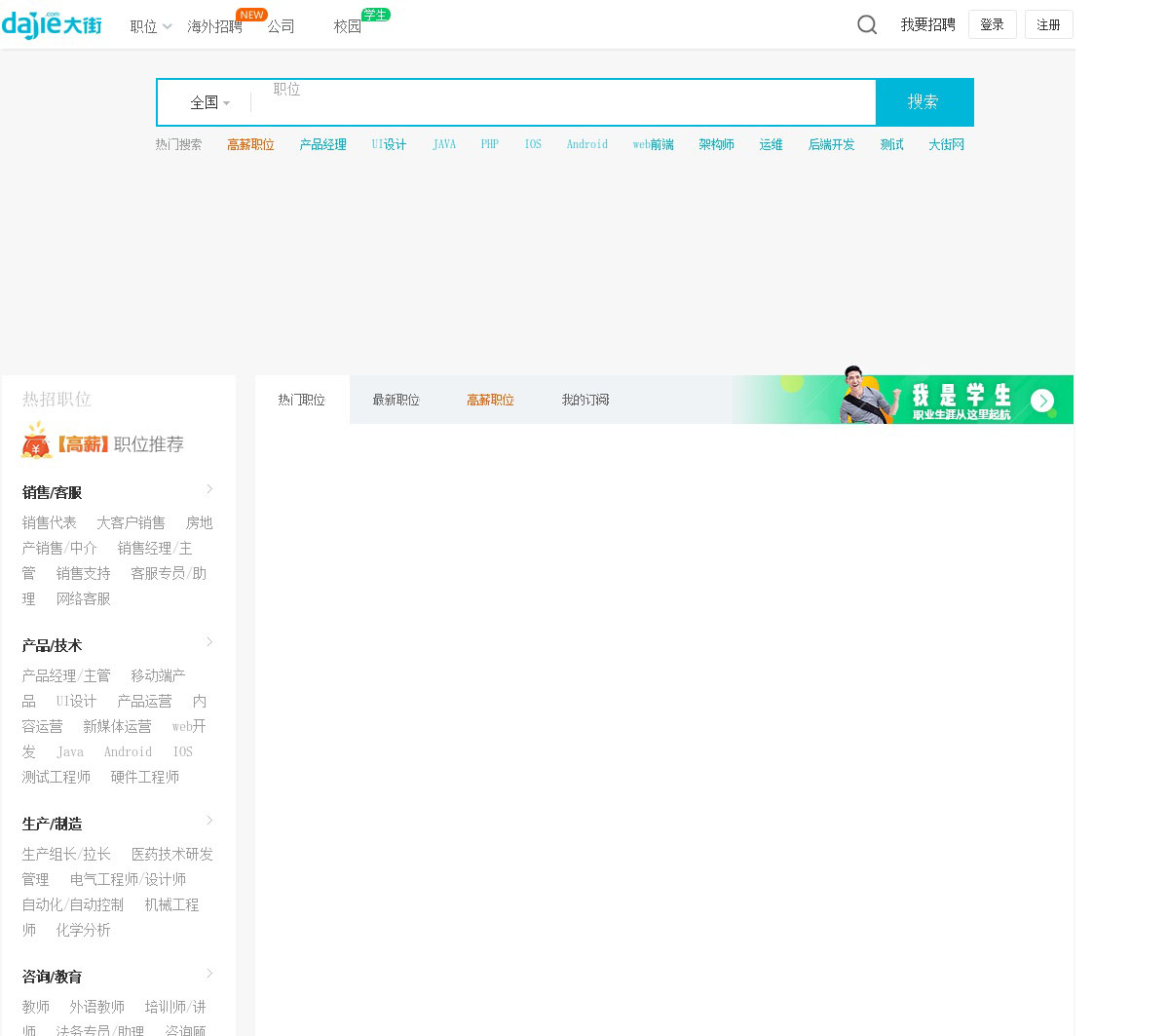The image size is (1169, 1036).
Task: Open 海外招聘 in the navigation
Action: (214, 26)
